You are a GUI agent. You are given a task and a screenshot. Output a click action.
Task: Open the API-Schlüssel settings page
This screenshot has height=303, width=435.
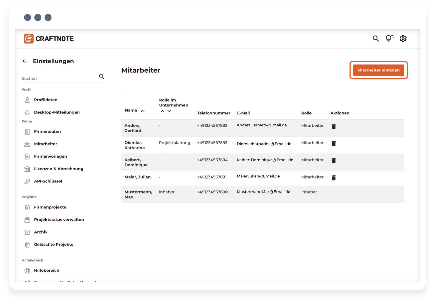(x=48, y=181)
